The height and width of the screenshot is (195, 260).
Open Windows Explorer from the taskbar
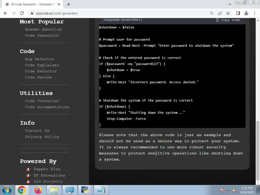(54, 190)
